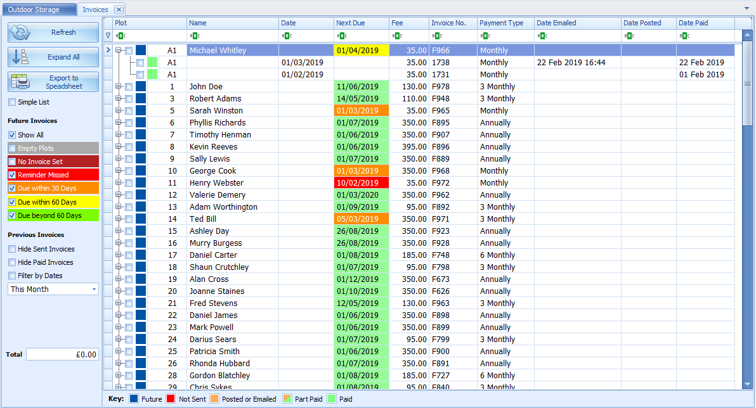Expand the Sarah Winston plot 5 row
The image size is (756, 408).
coord(119,111)
